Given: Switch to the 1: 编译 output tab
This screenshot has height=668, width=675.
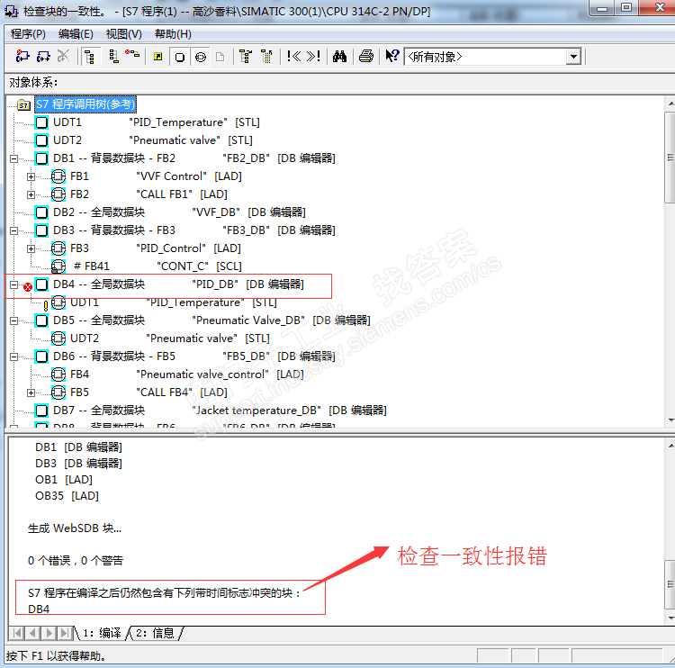Looking at the screenshot, I should 103,633.
